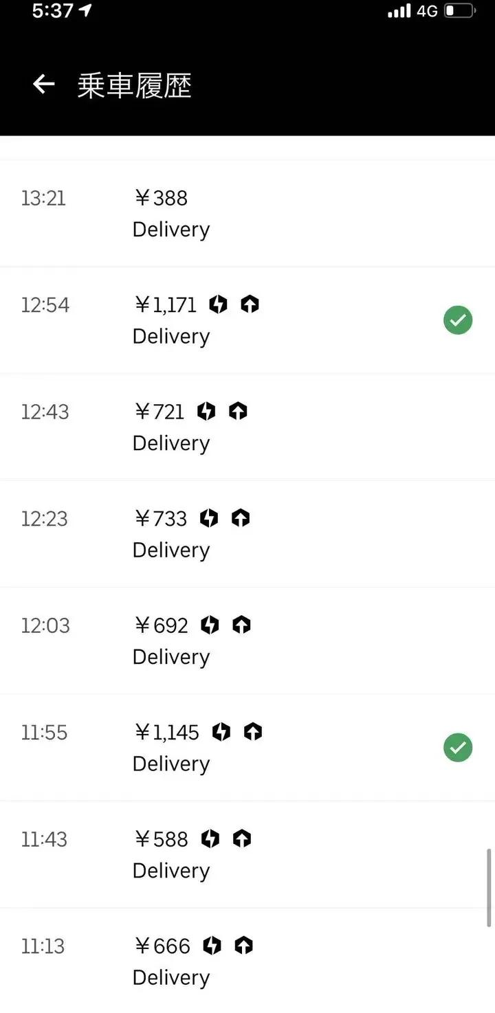This screenshot has height=1013, width=495.
Task: Click surge arrow icon on ¥733 trip
Action: [x=240, y=517]
